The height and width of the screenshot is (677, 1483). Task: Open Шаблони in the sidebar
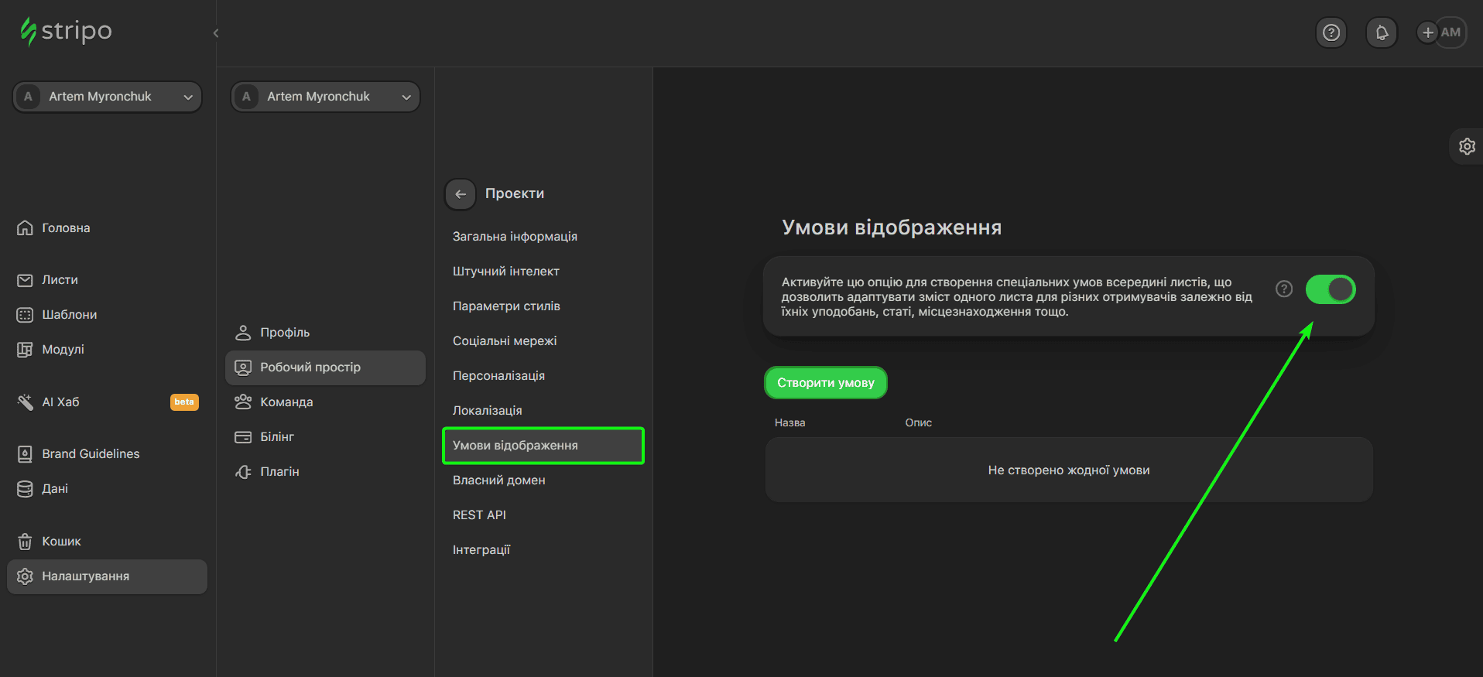[70, 315]
